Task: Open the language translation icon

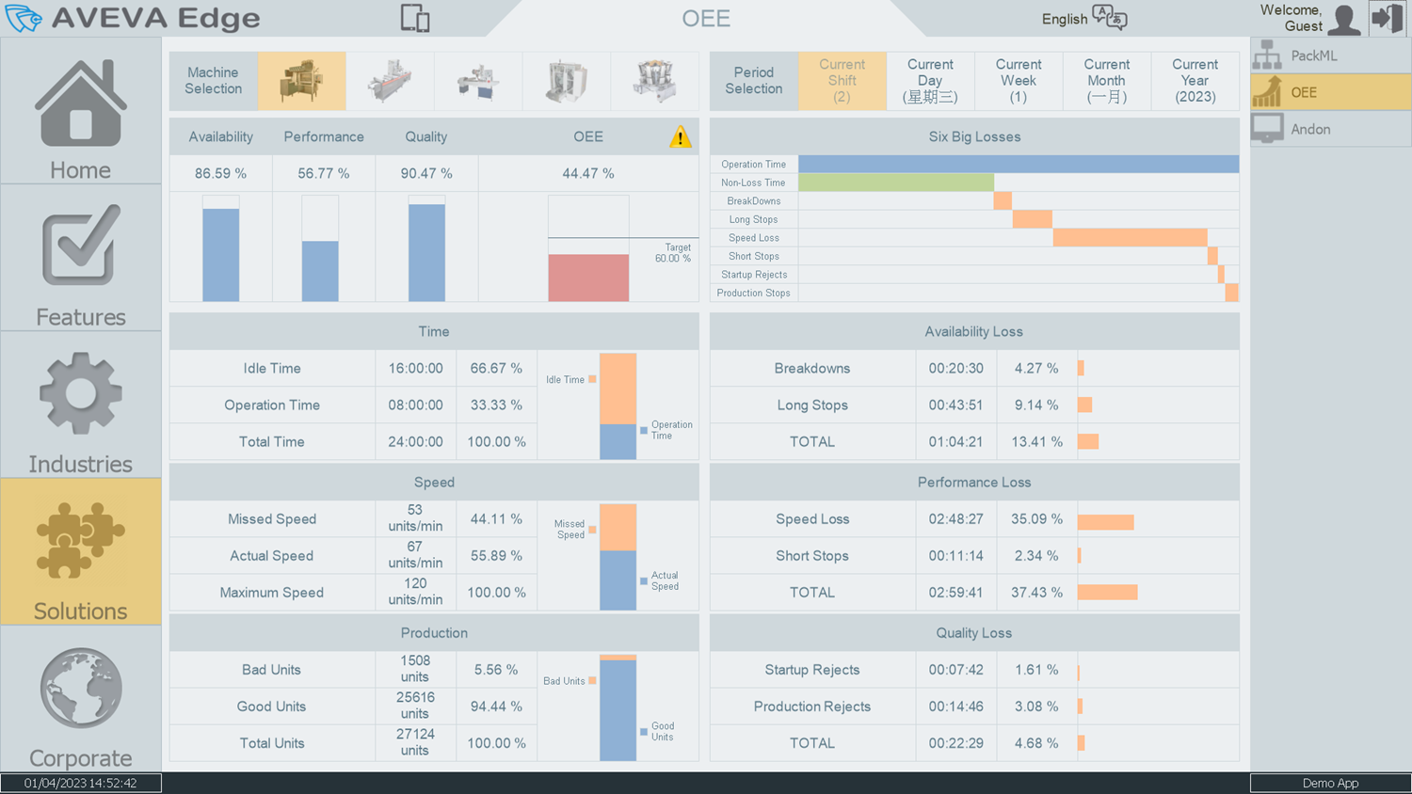Action: pyautogui.click(x=1110, y=18)
